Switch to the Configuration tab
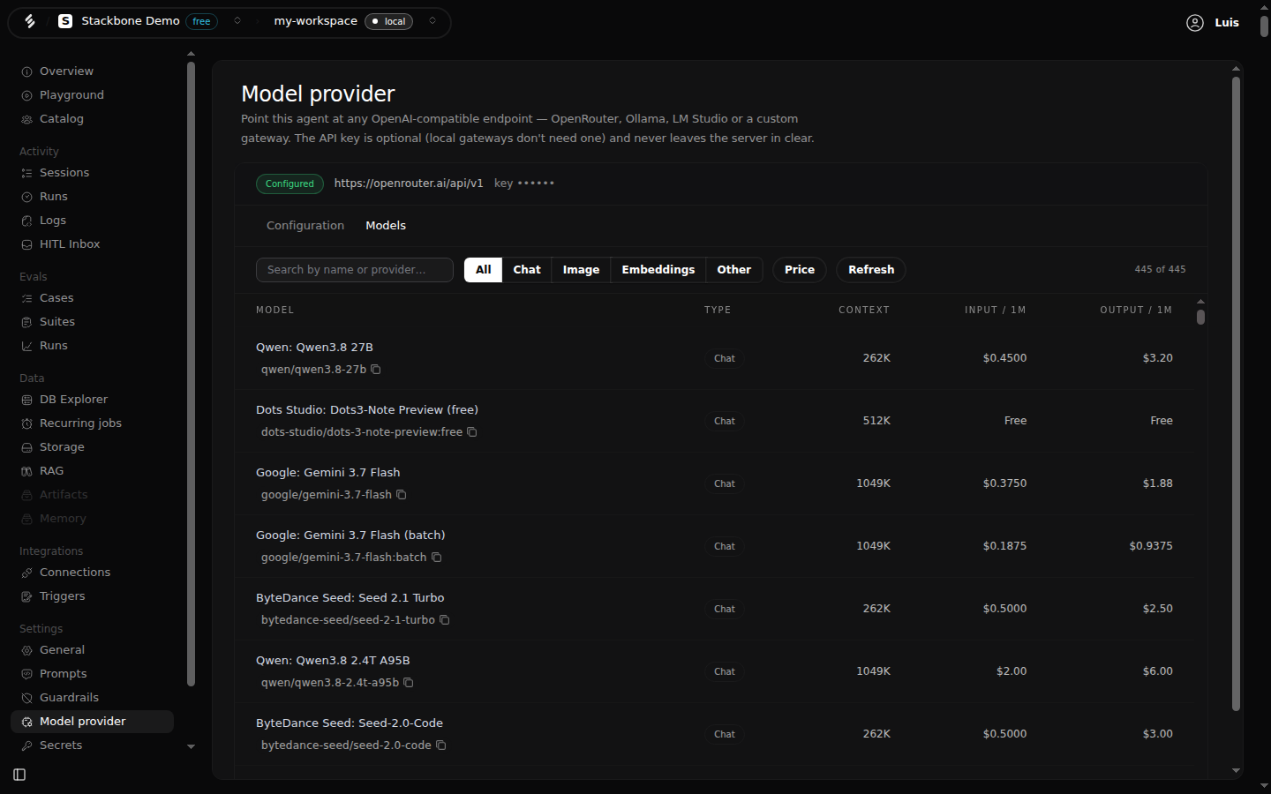Screen dimensions: 1271x794 pyautogui.click(x=305, y=226)
